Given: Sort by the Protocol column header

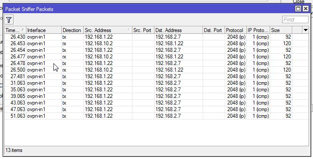Looking at the screenshot, I should [236, 30].
